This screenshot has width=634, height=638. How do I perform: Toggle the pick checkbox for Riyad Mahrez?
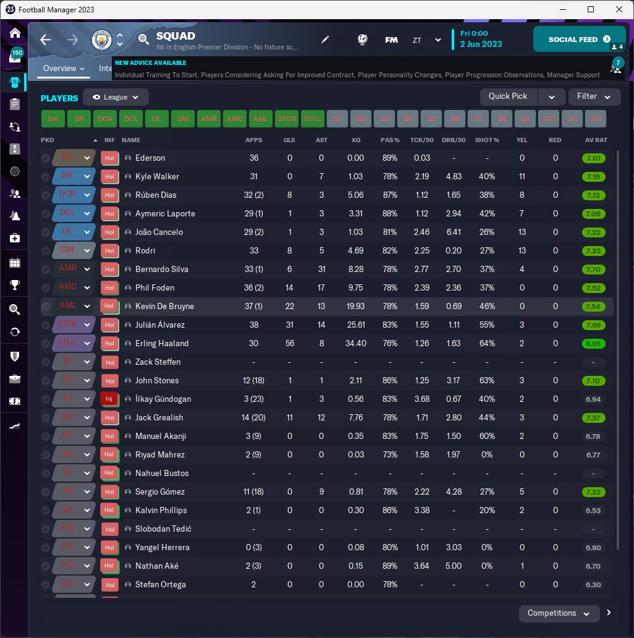[x=46, y=454]
